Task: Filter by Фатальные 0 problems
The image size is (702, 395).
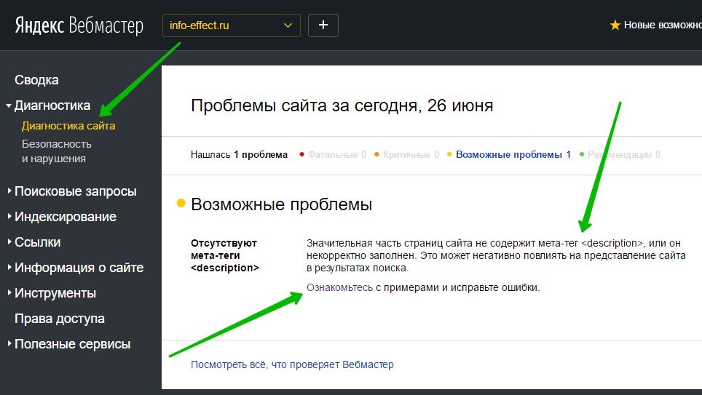Action: 336,155
